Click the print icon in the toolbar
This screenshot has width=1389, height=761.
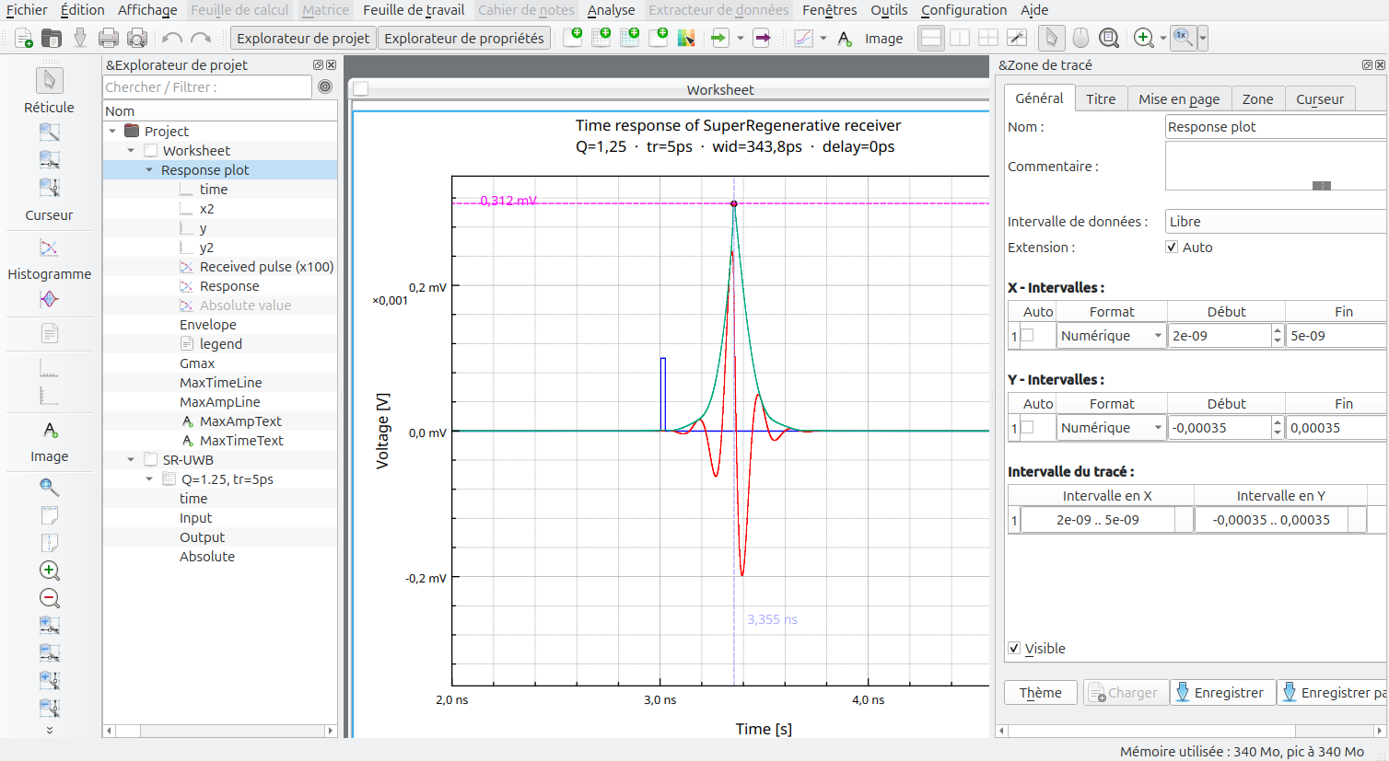109,39
